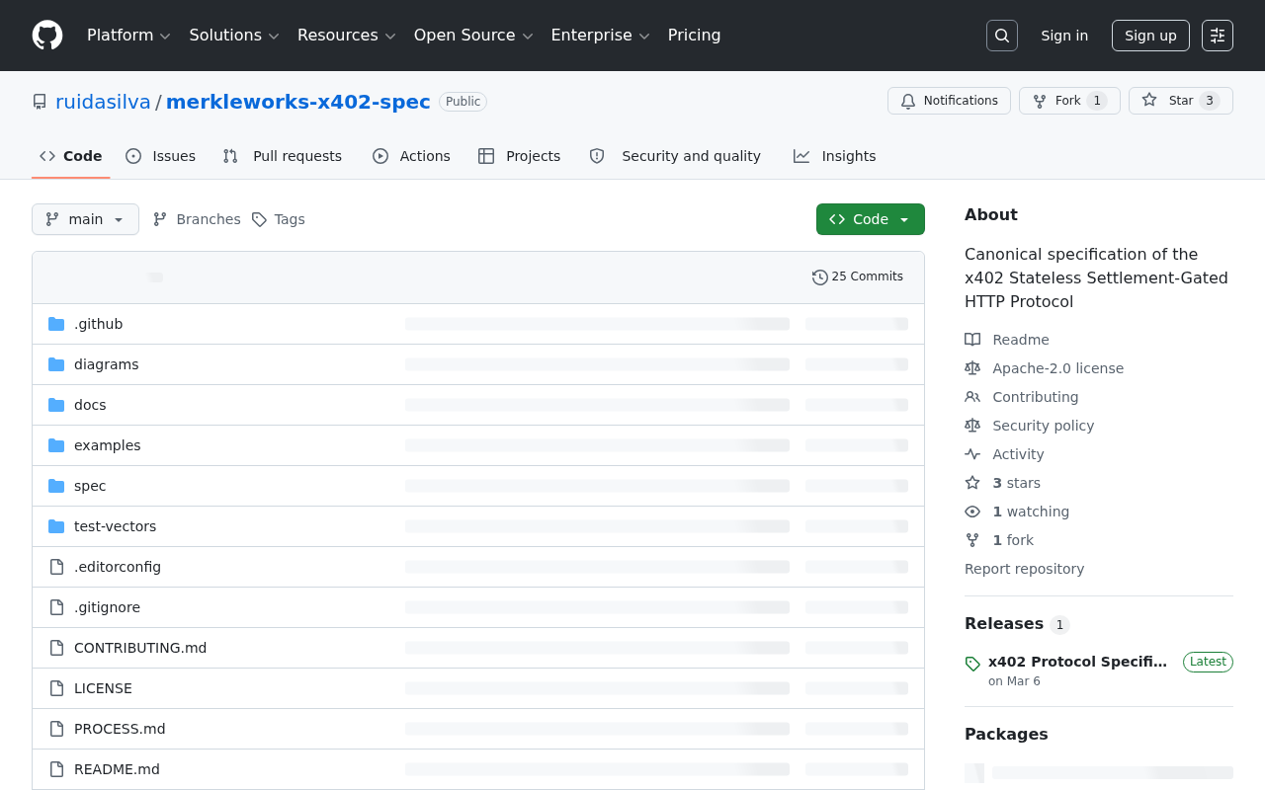
Task: Open the Projects tab
Action: pyautogui.click(x=520, y=156)
